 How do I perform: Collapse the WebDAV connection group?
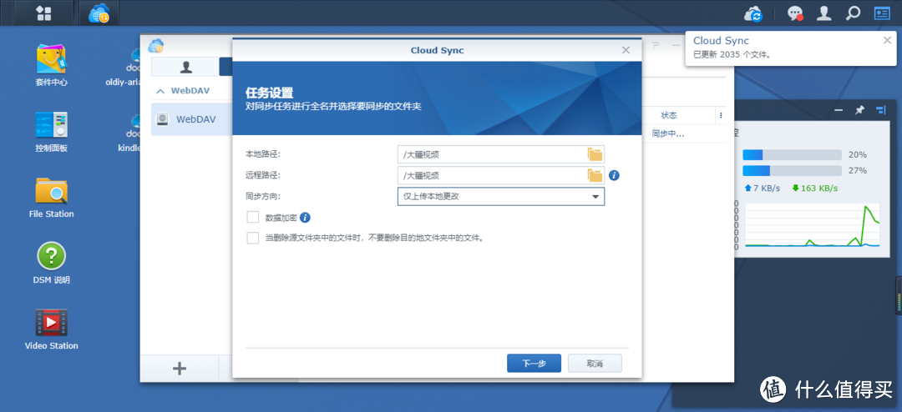(160, 91)
